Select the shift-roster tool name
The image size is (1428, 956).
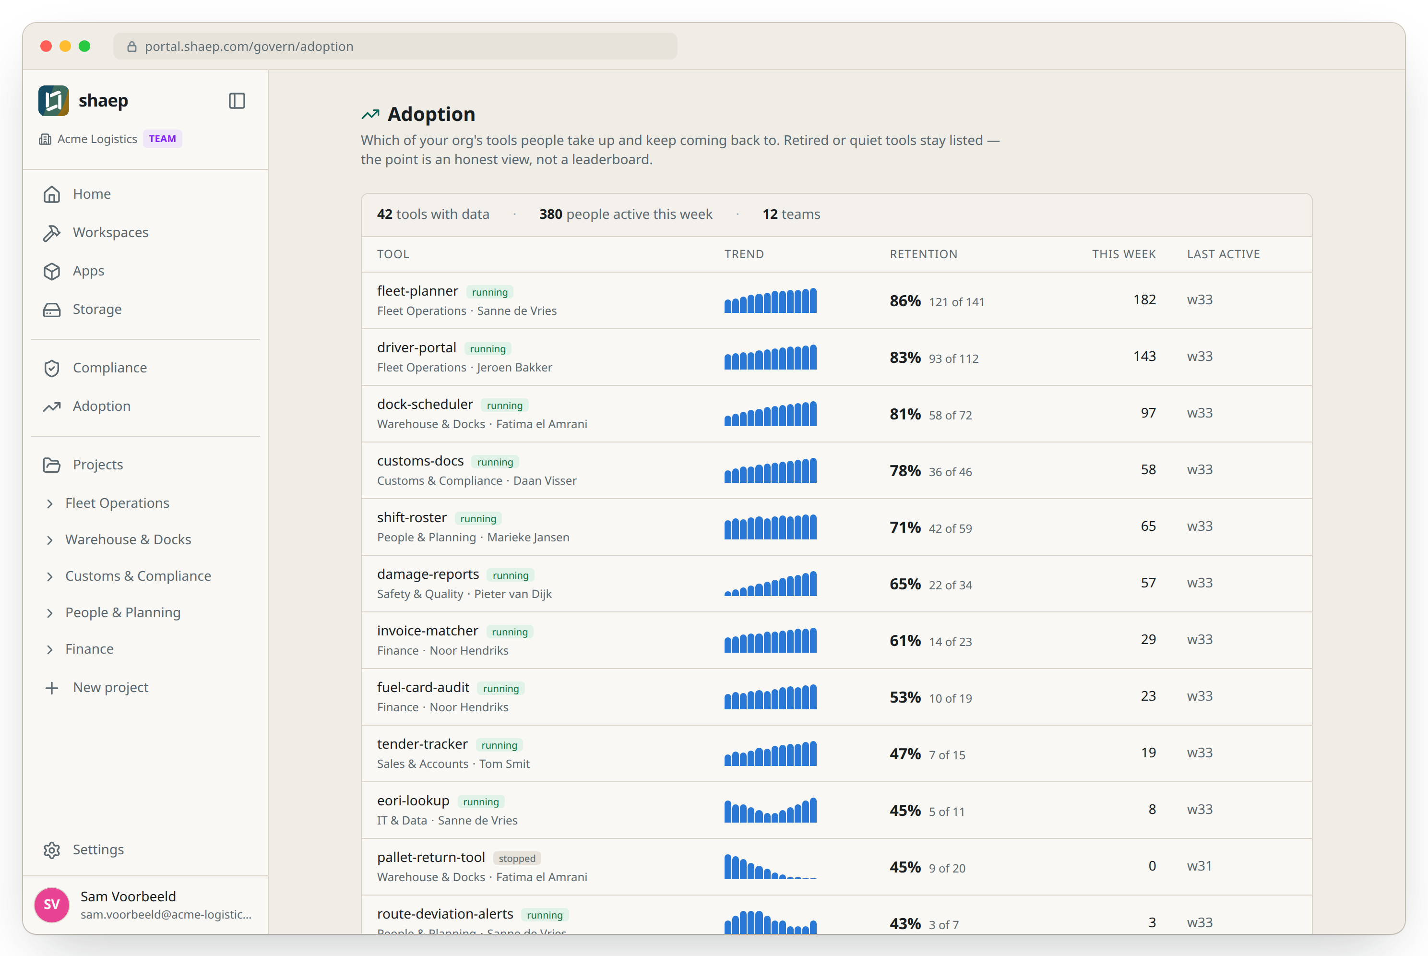pos(412,518)
